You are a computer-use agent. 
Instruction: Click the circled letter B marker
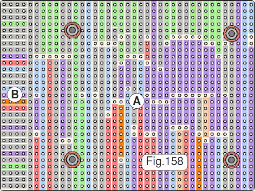click(15, 95)
